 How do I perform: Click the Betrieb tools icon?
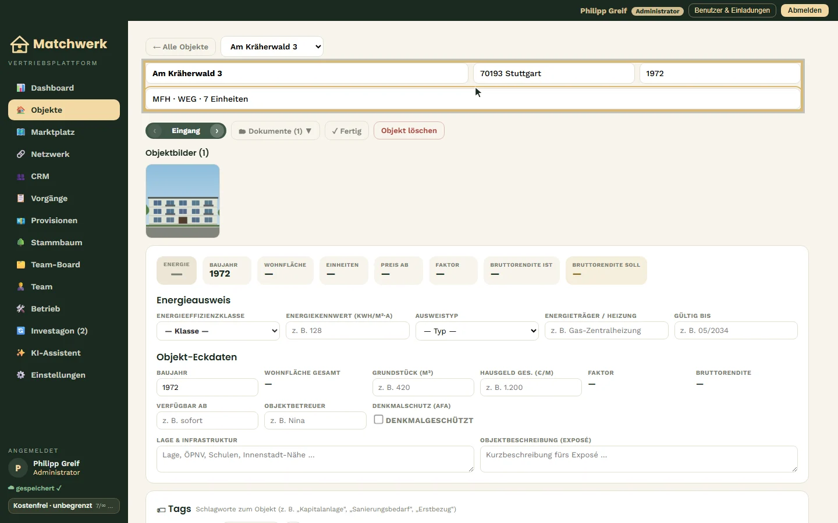[21, 309]
